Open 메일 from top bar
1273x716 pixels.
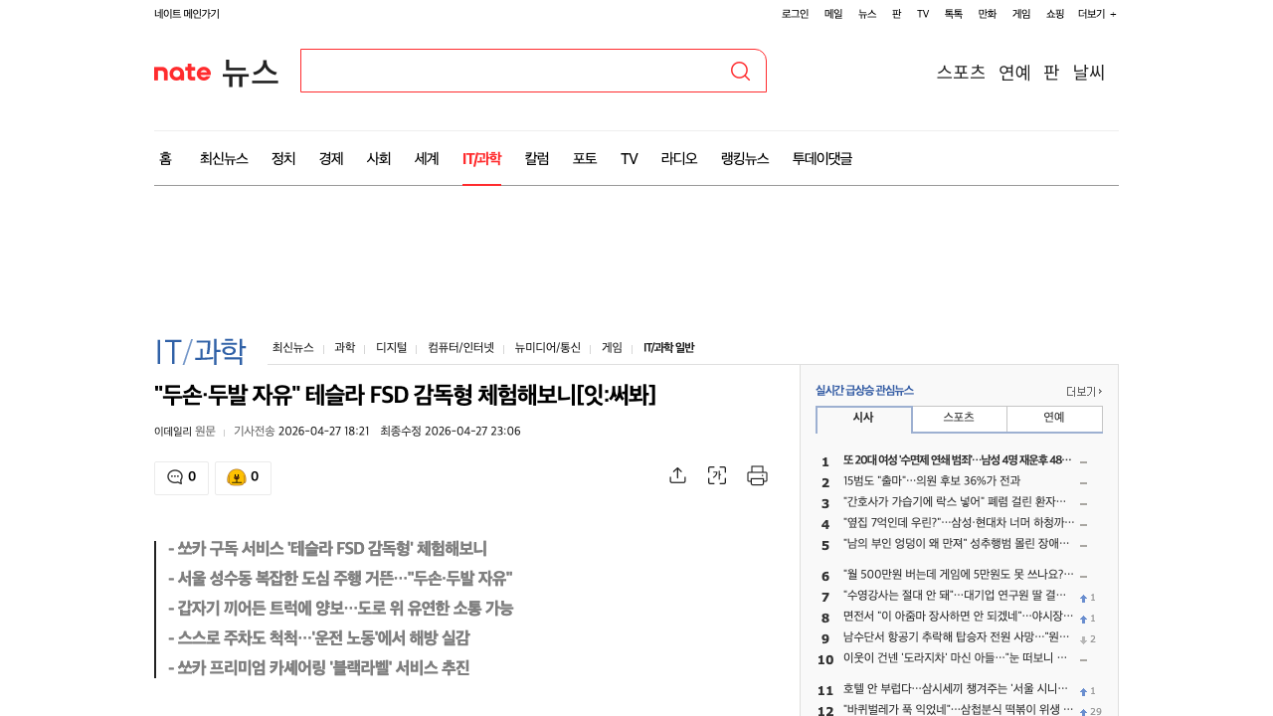(x=833, y=14)
